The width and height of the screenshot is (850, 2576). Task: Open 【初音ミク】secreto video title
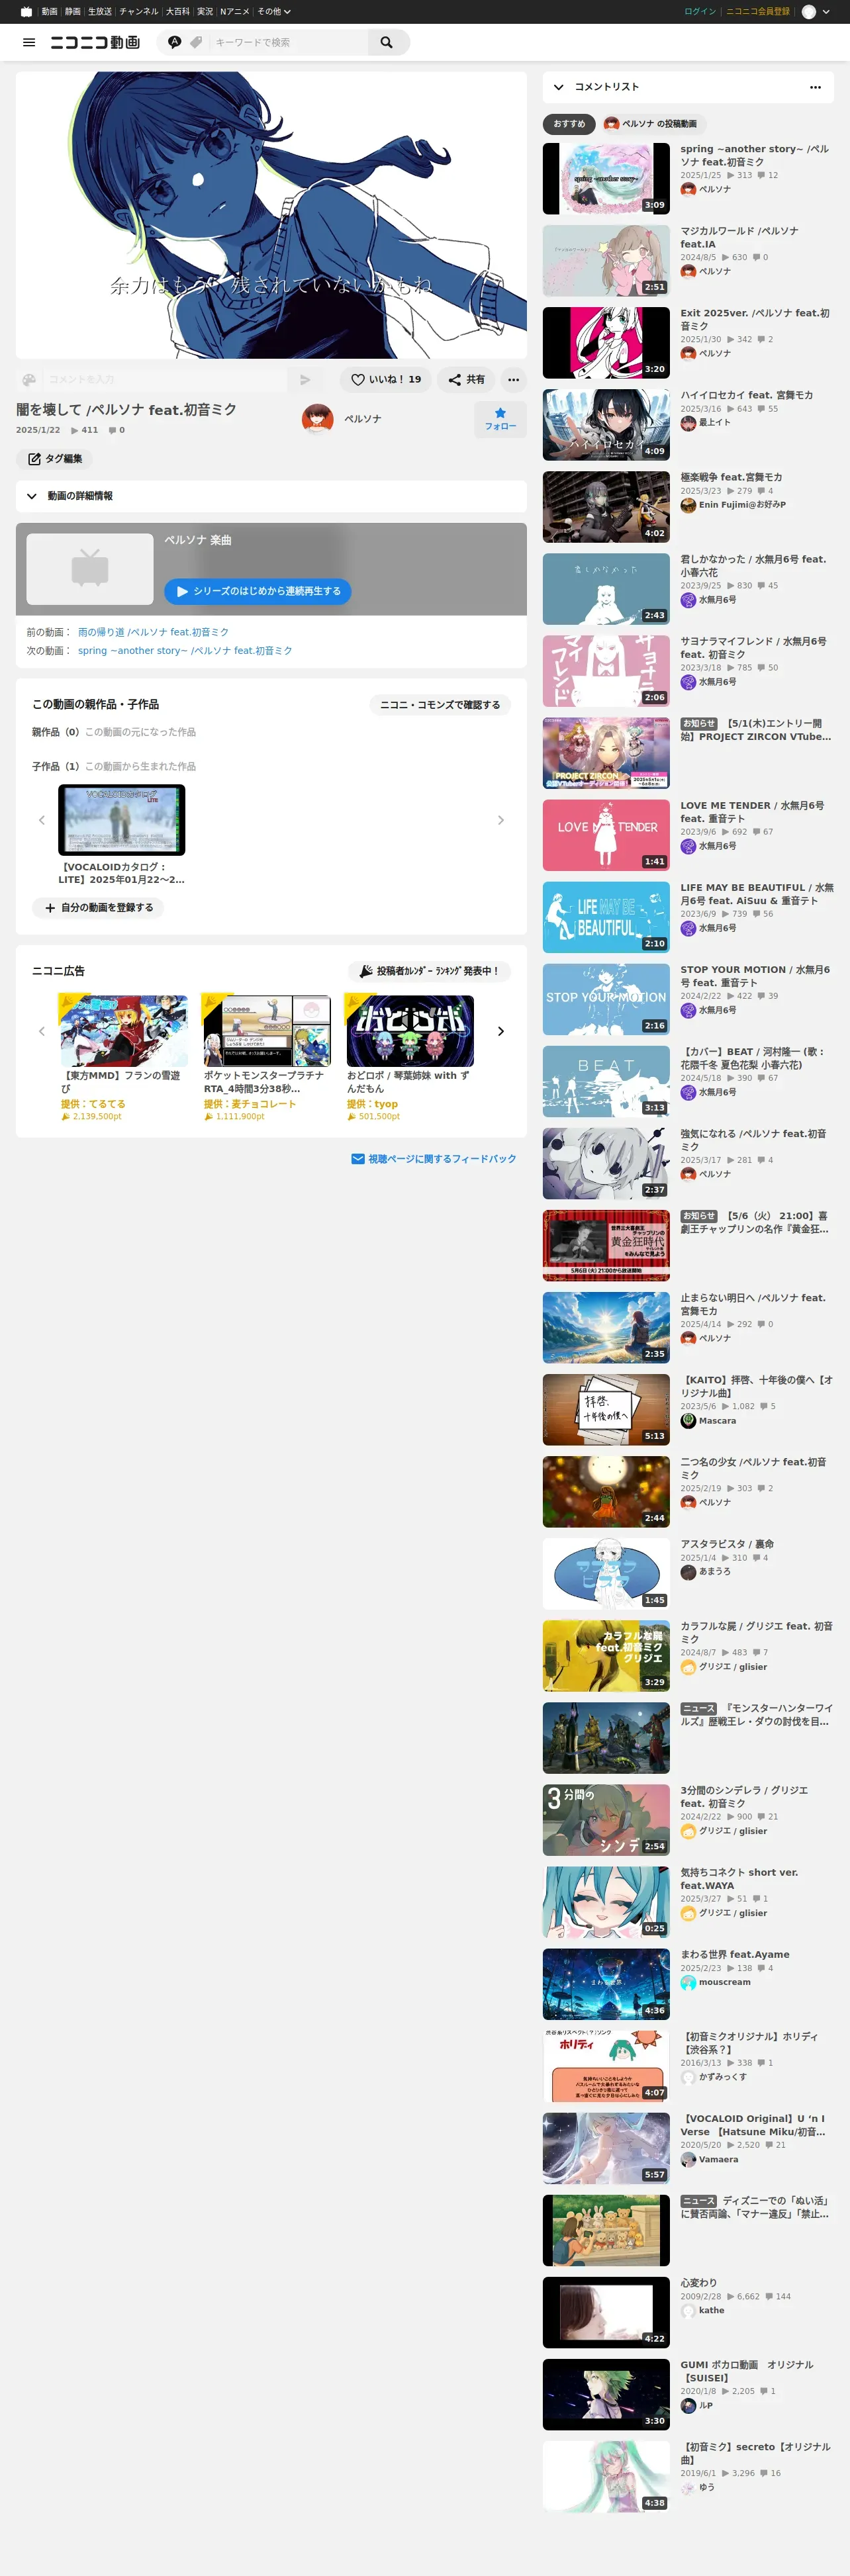pyautogui.click(x=756, y=2453)
